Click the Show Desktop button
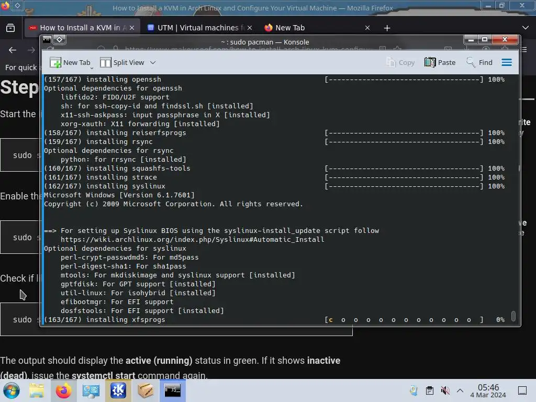This screenshot has width=536, height=402. point(522,390)
